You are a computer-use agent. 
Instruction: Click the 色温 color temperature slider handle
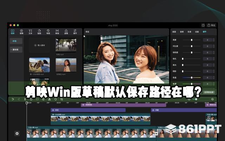[x=192, y=78]
